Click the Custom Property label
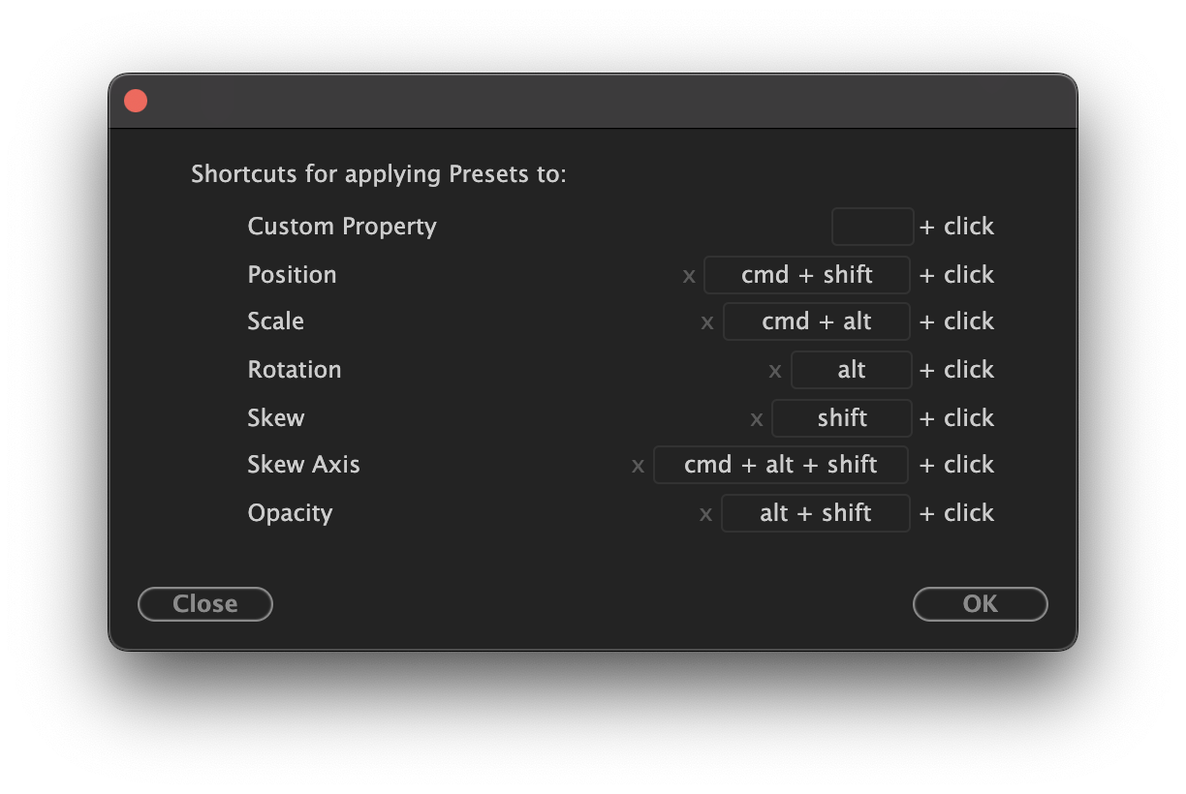The height and width of the screenshot is (794, 1186). [342, 227]
